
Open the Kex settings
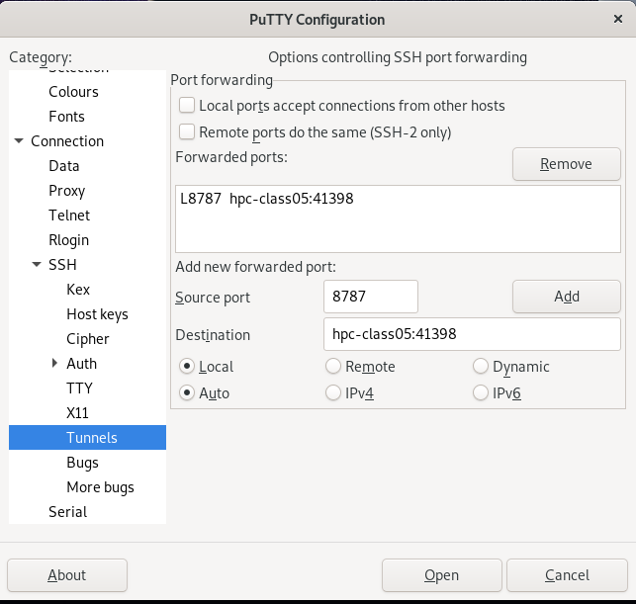[78, 290]
